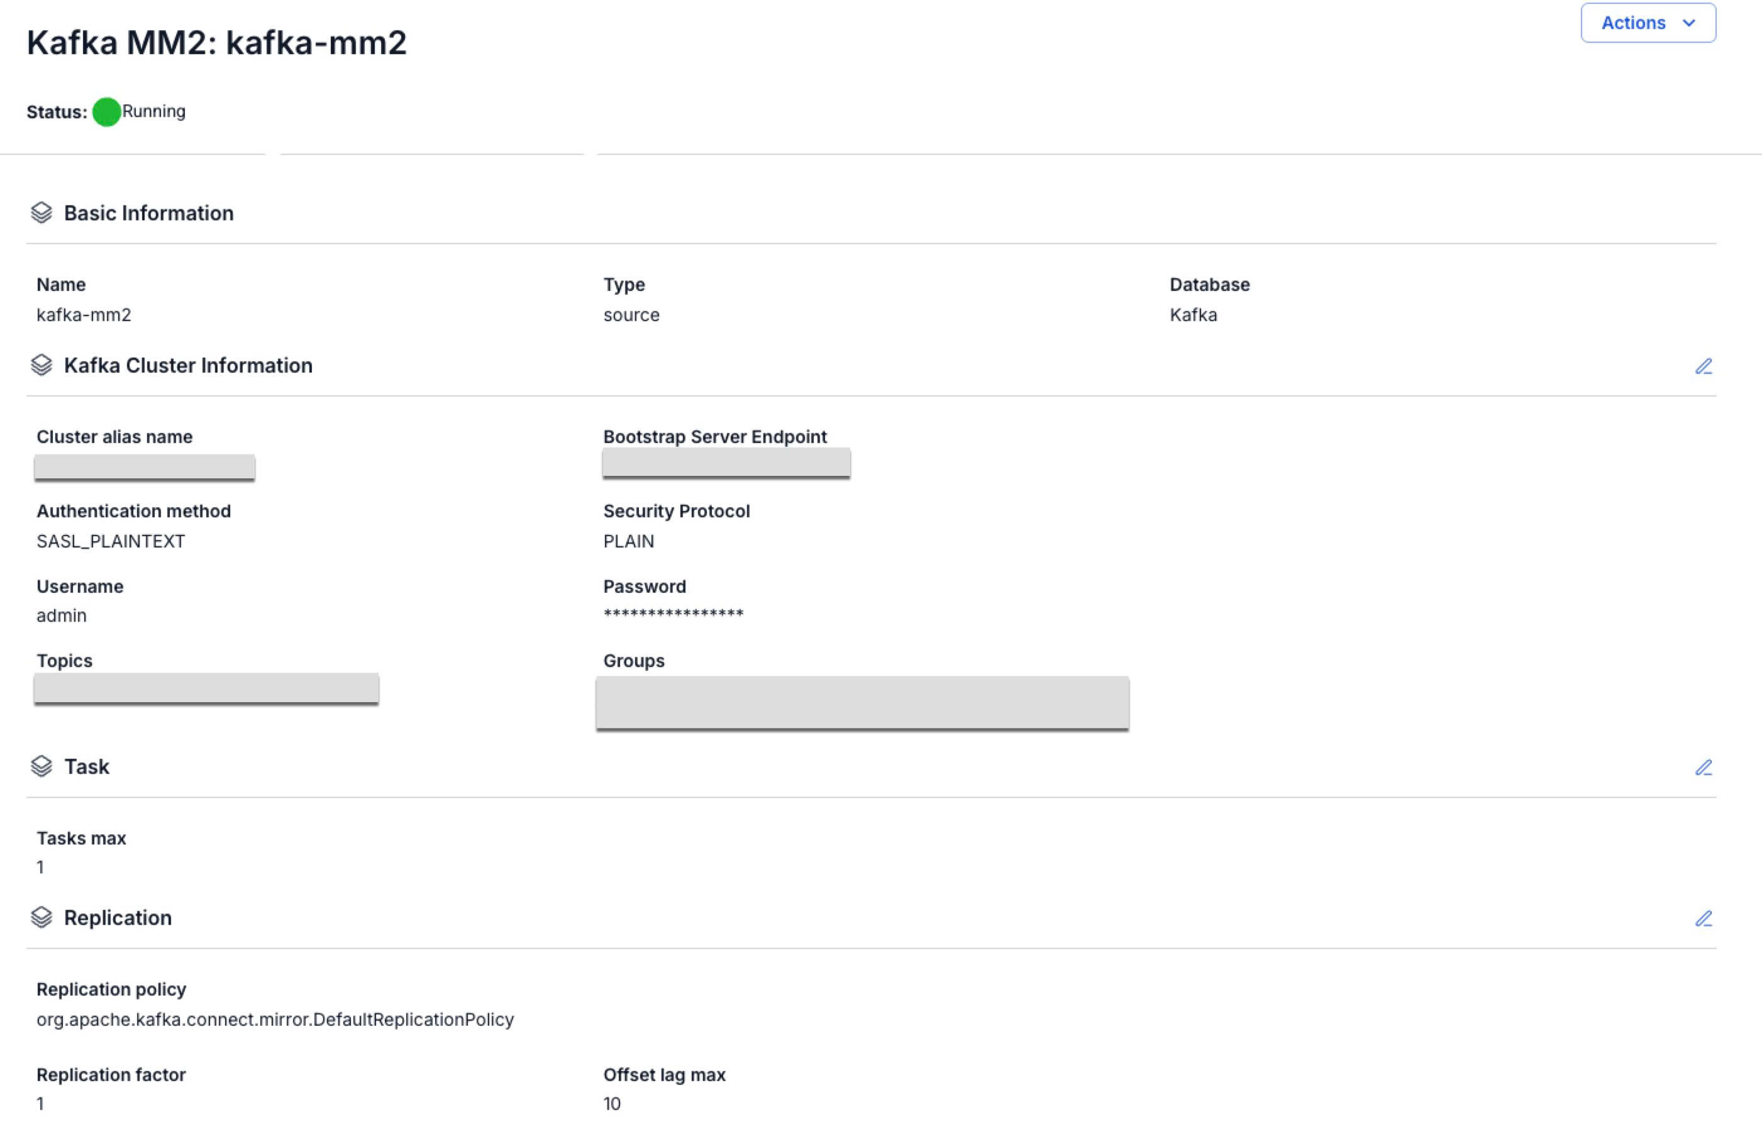Click the Basic Information layers icon
1762x1139 pixels.
pos(42,213)
